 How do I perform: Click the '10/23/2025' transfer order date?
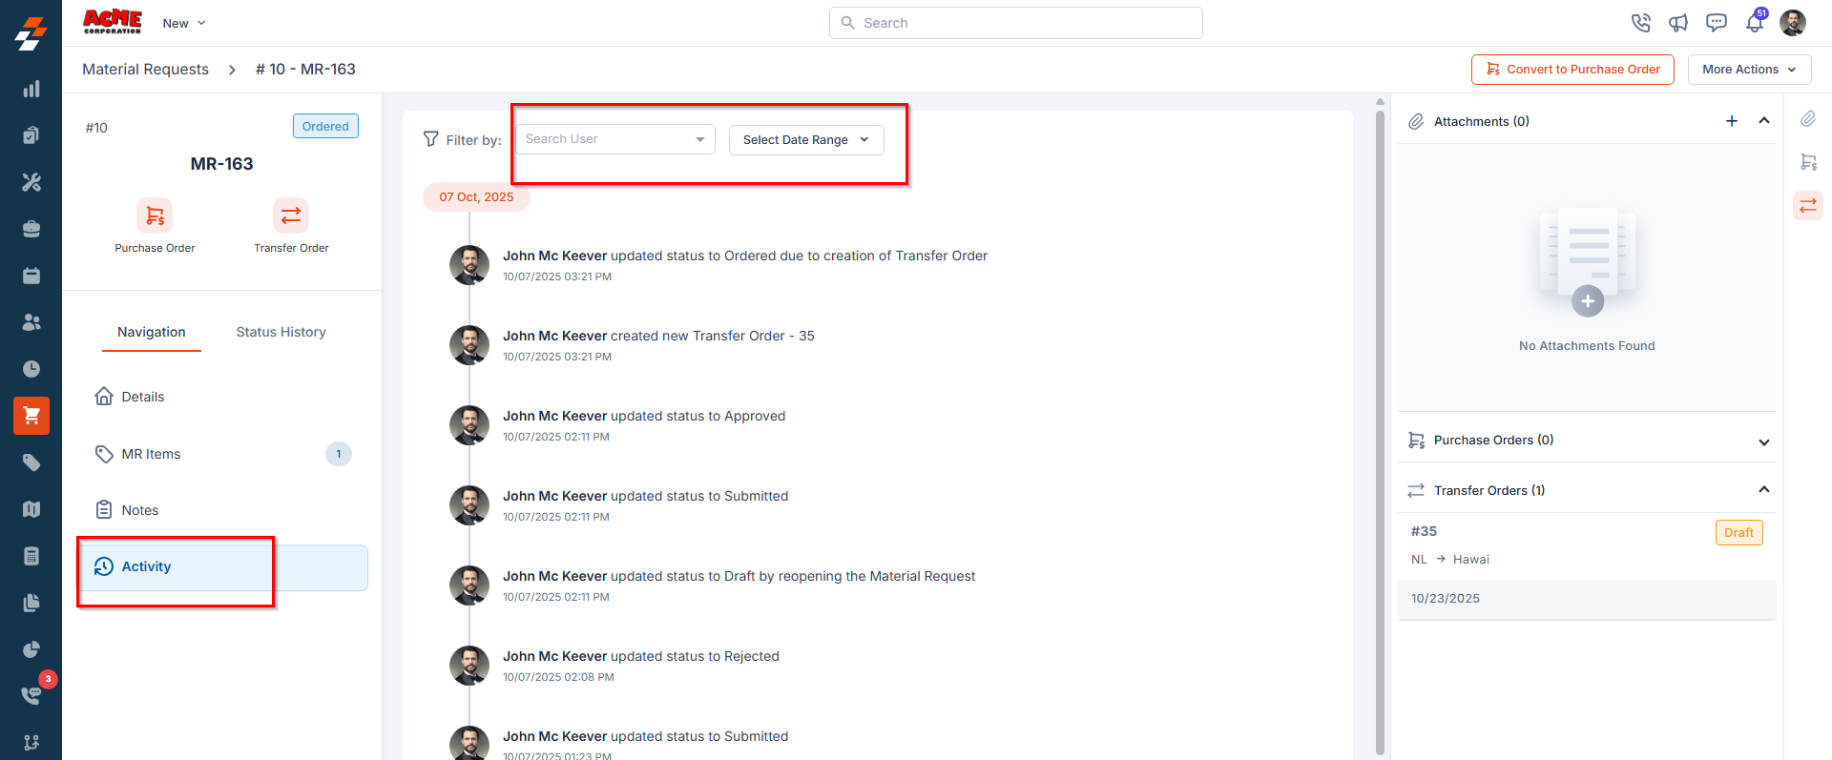pos(1446,599)
